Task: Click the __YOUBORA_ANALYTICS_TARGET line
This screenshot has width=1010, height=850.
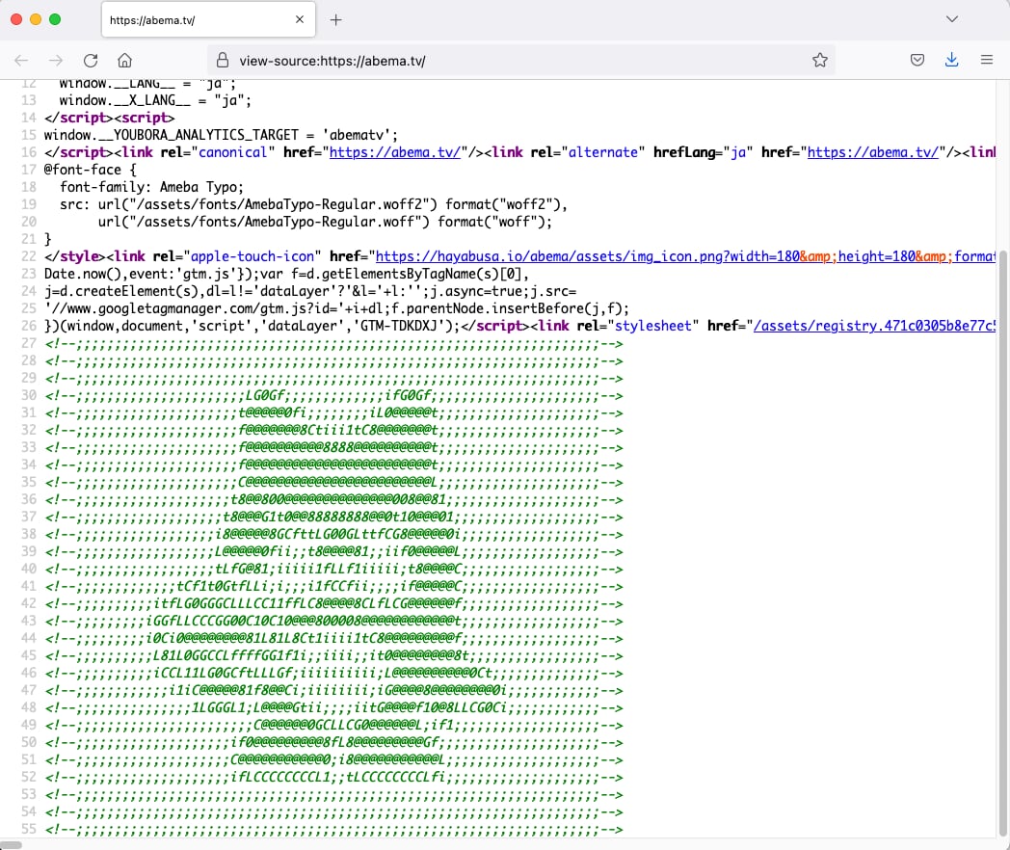Action: click(221, 135)
